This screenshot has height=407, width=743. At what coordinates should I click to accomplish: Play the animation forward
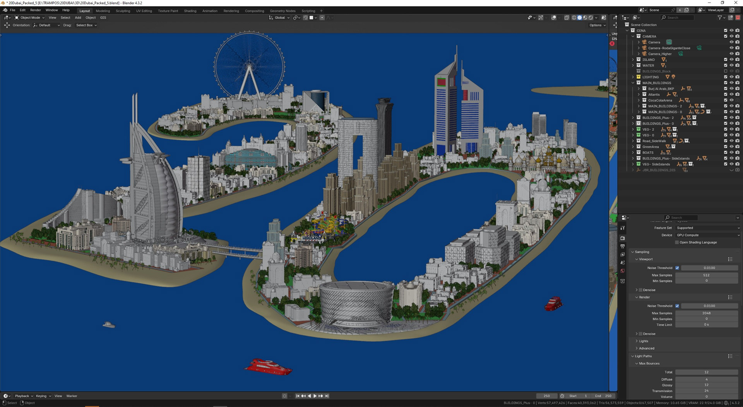(x=315, y=396)
